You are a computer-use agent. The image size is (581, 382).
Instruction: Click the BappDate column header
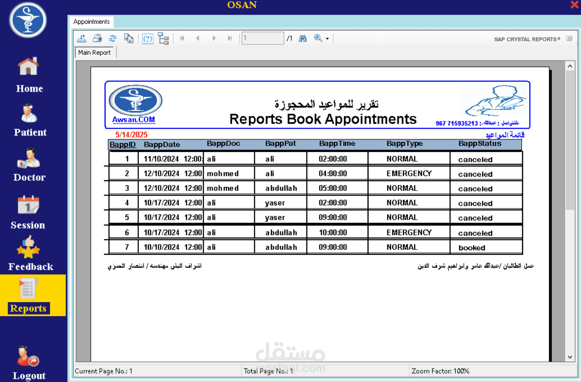pos(162,145)
